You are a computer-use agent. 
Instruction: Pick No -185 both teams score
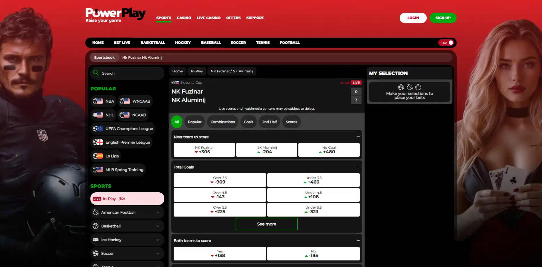pyautogui.click(x=314, y=254)
